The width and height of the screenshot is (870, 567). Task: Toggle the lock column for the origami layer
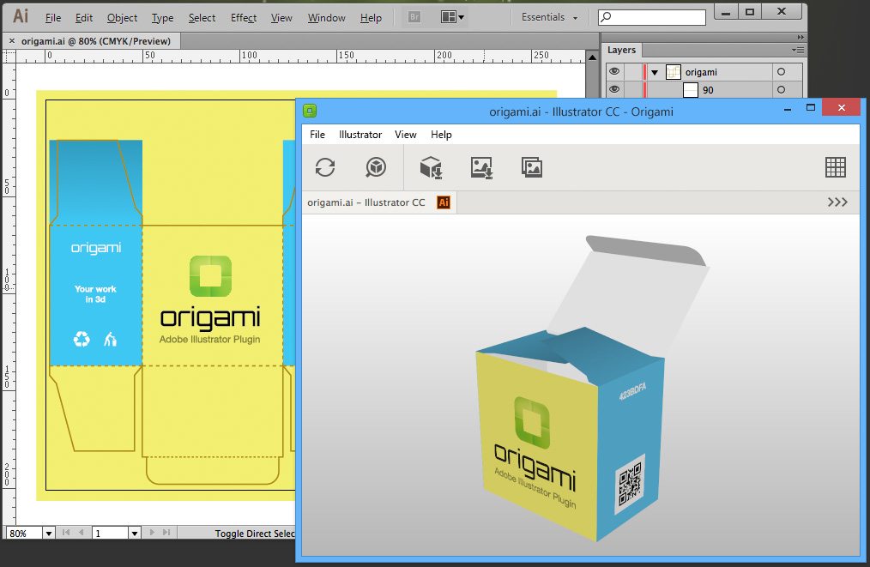tap(632, 71)
